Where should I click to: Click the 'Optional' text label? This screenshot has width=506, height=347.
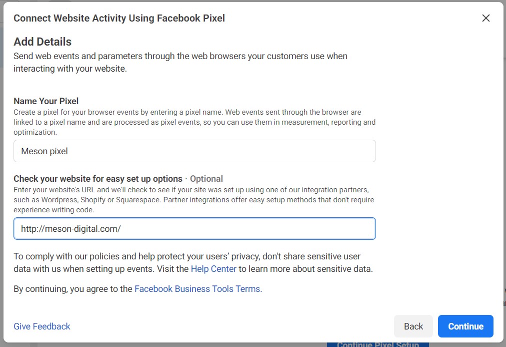(x=206, y=179)
